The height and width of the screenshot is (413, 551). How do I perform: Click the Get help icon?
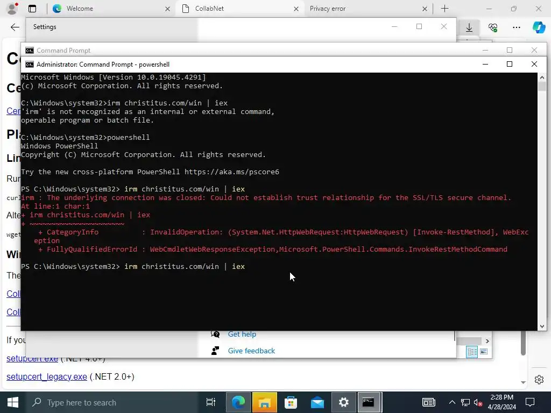[x=215, y=334]
